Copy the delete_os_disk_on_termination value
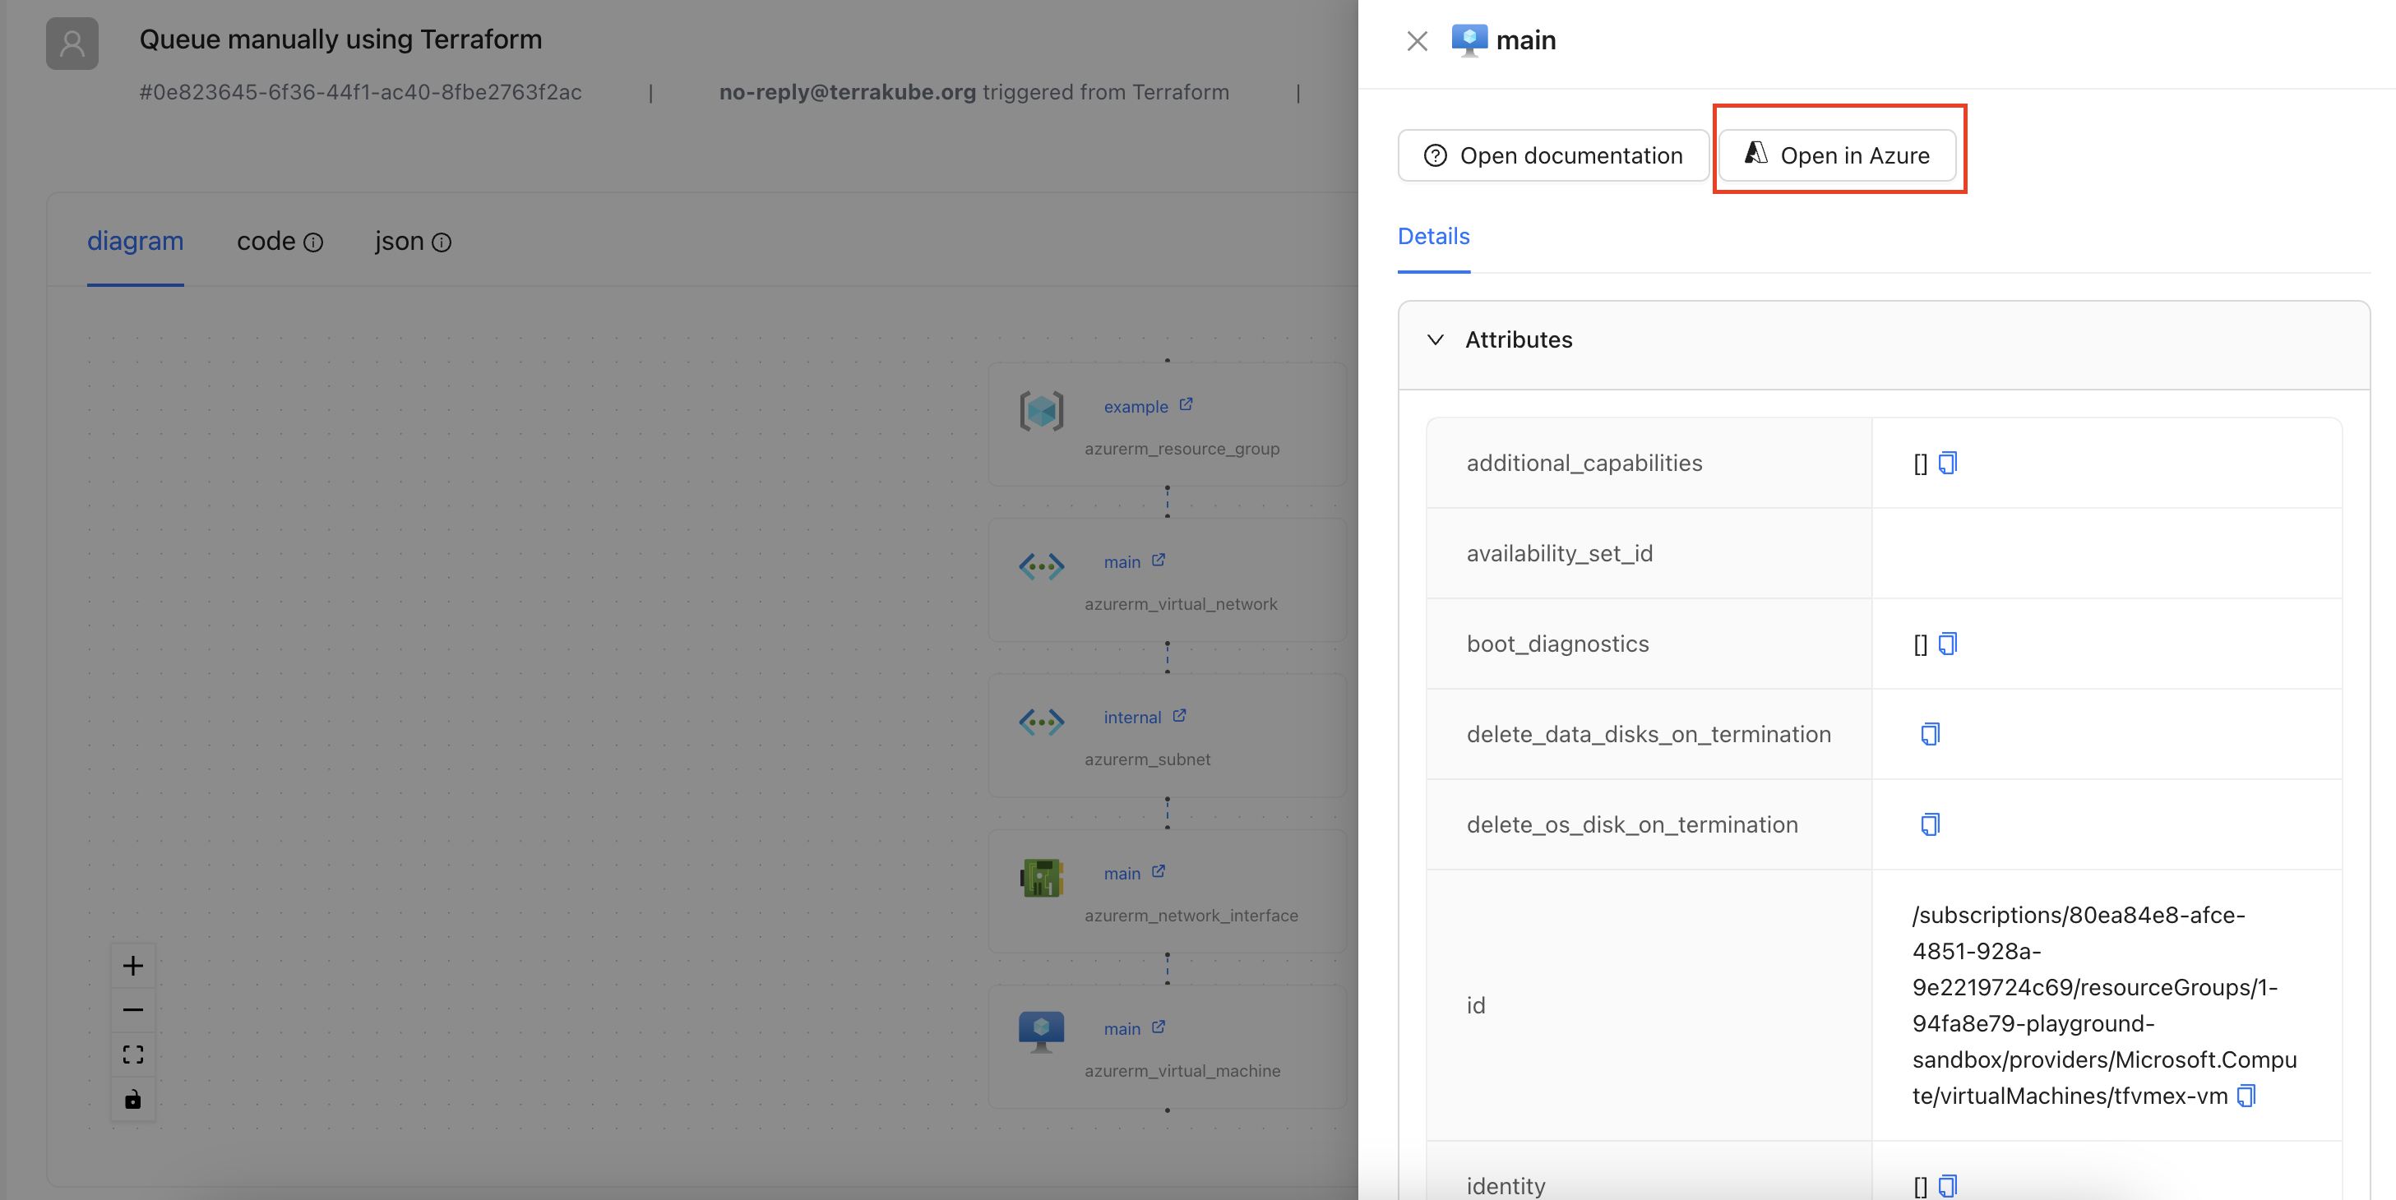Viewport: 2396px width, 1200px height. pyautogui.click(x=1930, y=824)
